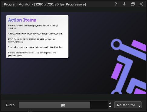The image size is (147, 112).
Task: Click the Audio label
Action: click(x=10, y=105)
